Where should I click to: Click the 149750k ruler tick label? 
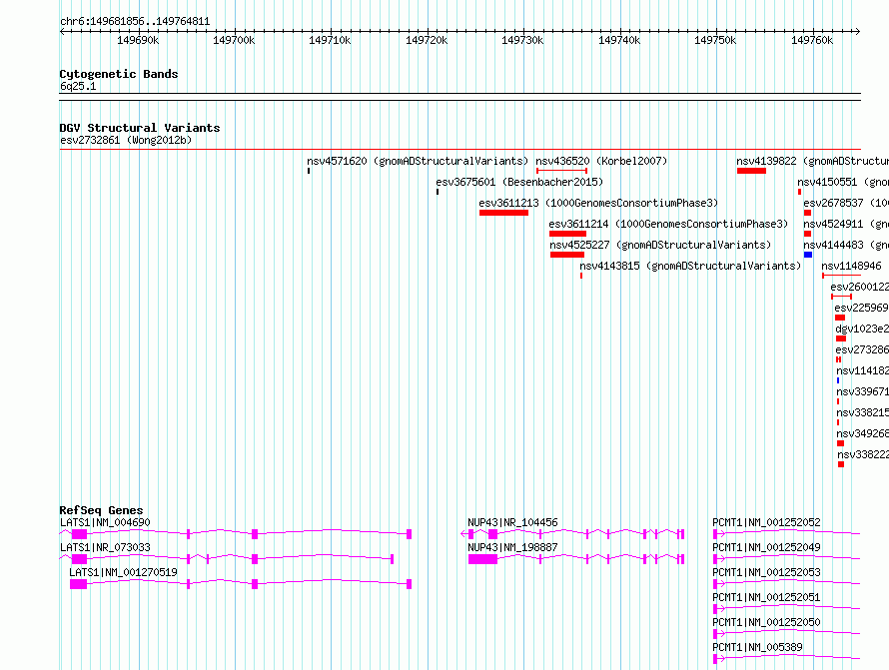click(715, 40)
